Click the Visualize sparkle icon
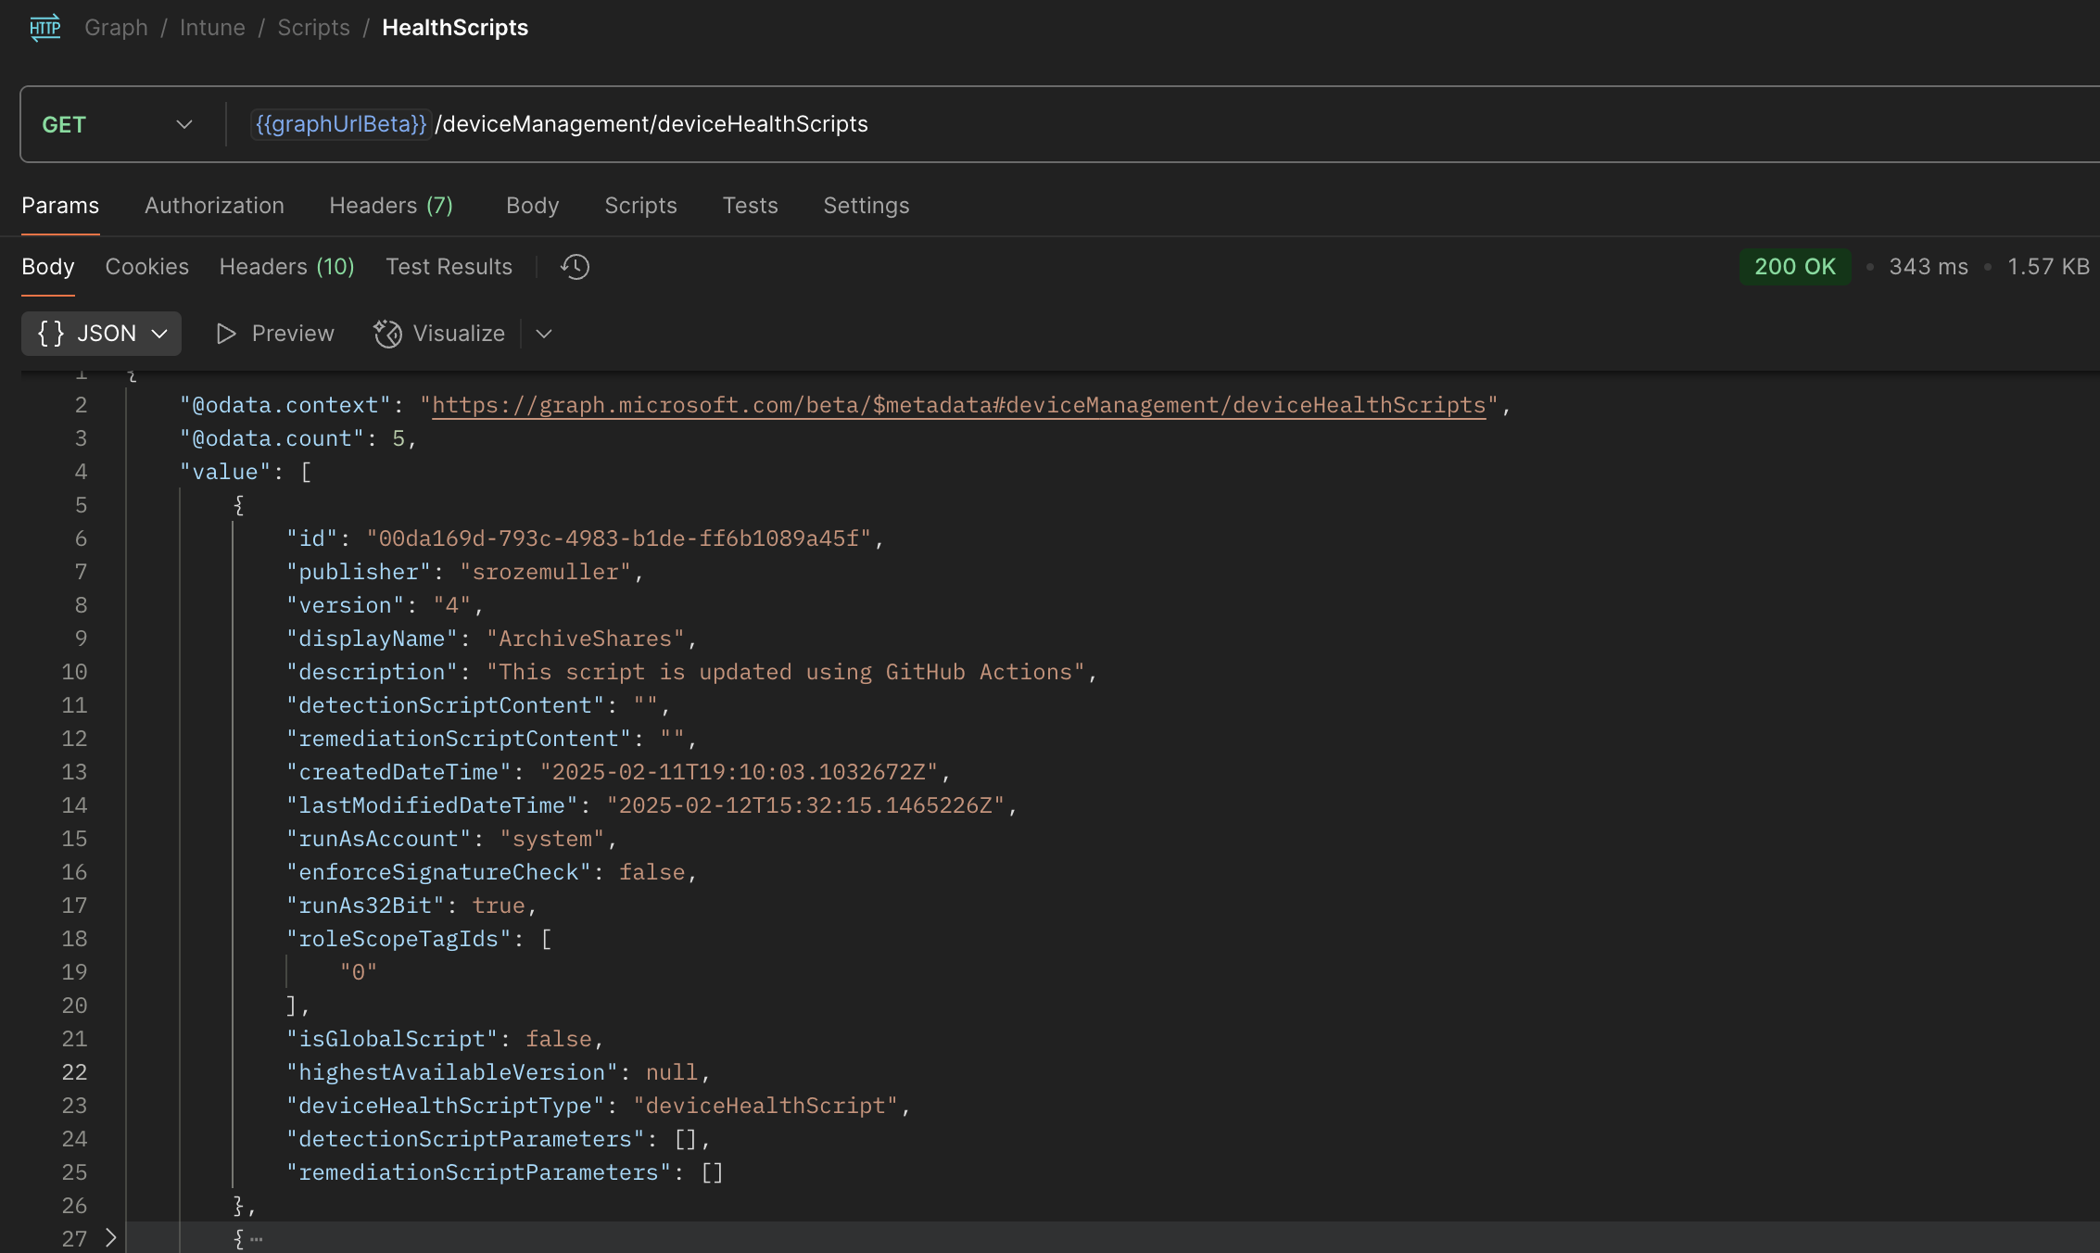 [387, 334]
